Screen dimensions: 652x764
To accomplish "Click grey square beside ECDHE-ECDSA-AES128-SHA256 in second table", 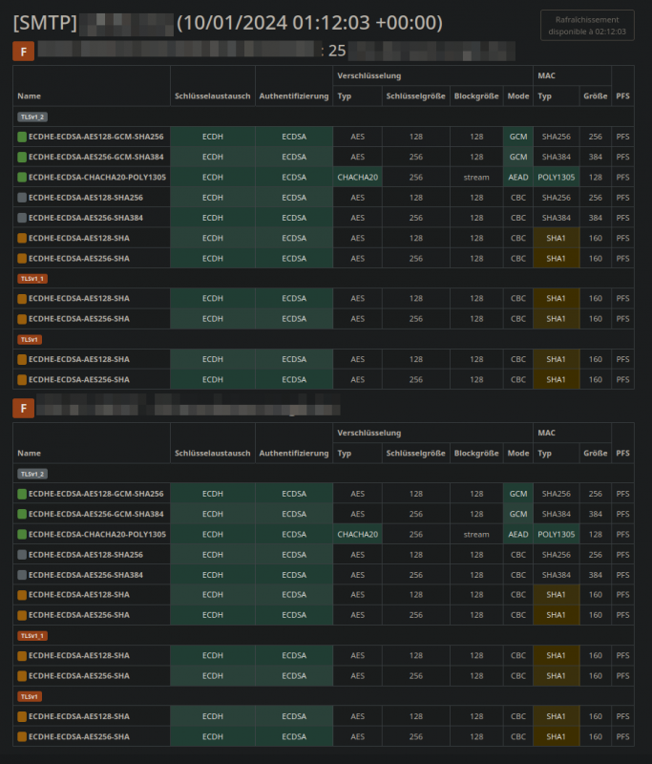I will coord(22,555).
